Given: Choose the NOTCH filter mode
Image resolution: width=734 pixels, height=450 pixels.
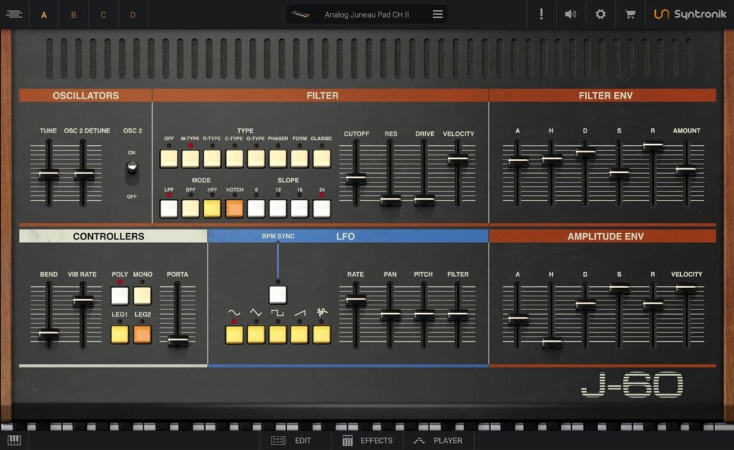Looking at the screenshot, I should 234,208.
